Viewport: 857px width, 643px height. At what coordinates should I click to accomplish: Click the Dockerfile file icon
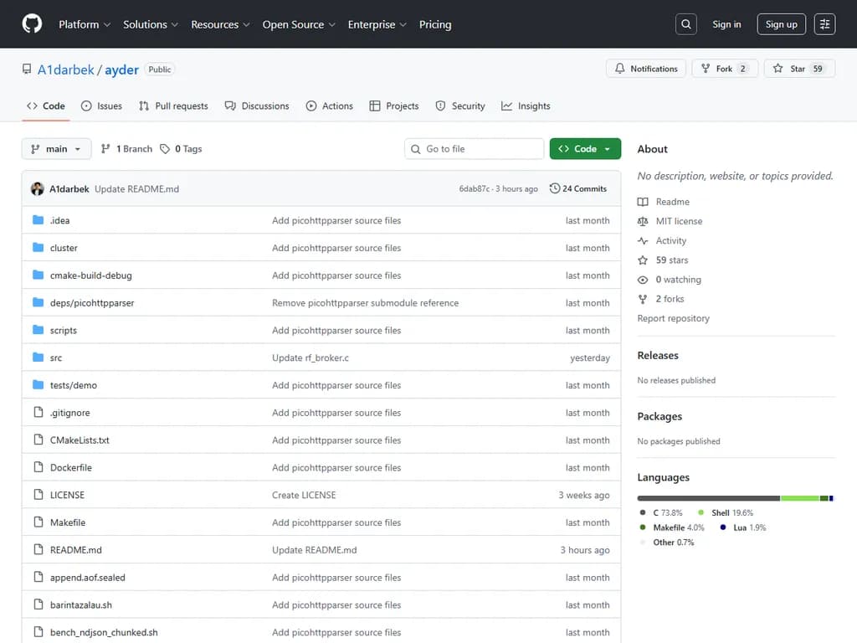pyautogui.click(x=38, y=468)
